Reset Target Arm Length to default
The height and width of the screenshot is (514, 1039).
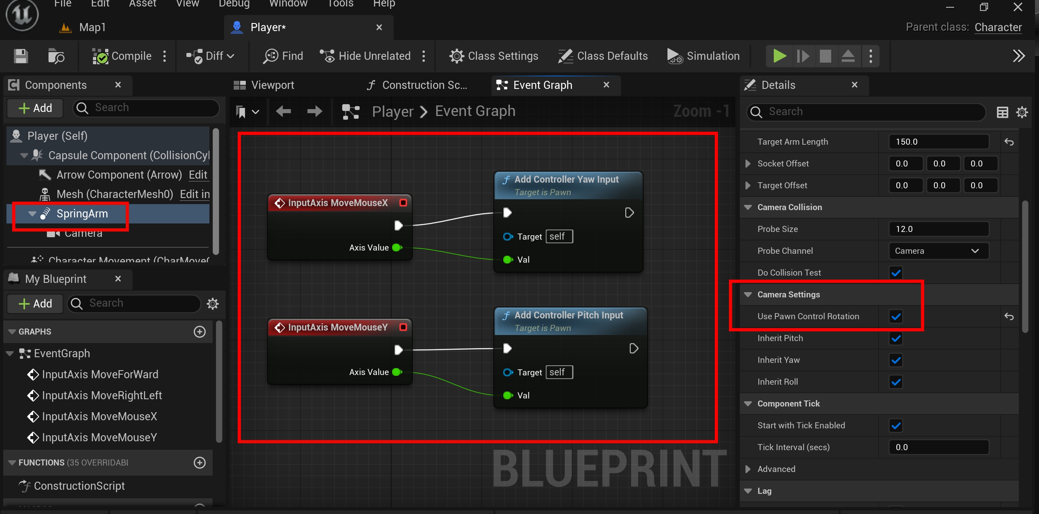click(x=1009, y=142)
